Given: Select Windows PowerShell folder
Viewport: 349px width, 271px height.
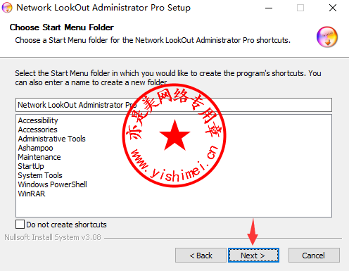Looking at the screenshot, I should [x=53, y=184].
